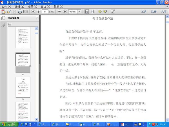Image resolution: width=169 pixels, height=127 pixels.
Task: Click the language bar help icon
Action: pos(140,124)
